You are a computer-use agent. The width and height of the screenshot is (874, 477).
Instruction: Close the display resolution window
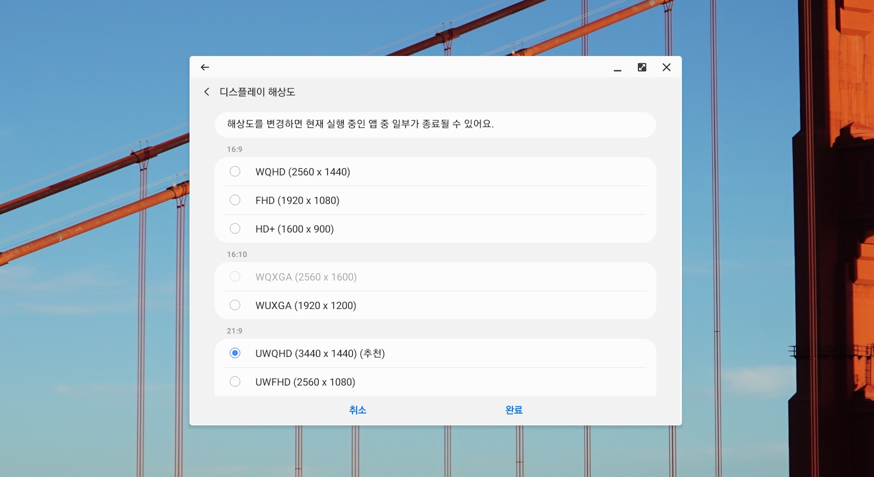click(666, 68)
